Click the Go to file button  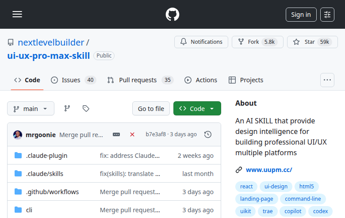[x=151, y=108]
